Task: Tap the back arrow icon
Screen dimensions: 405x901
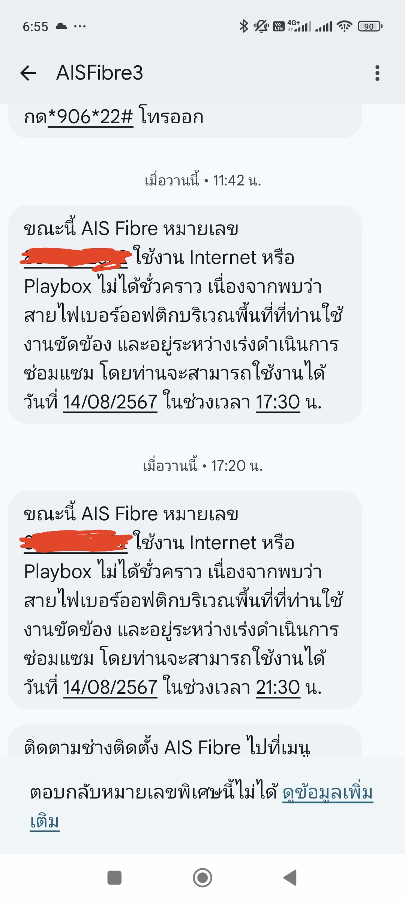Action: (x=28, y=73)
